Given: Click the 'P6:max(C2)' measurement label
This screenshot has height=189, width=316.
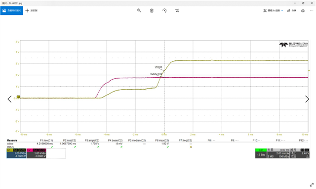Looking at the screenshot, I should [162, 141].
